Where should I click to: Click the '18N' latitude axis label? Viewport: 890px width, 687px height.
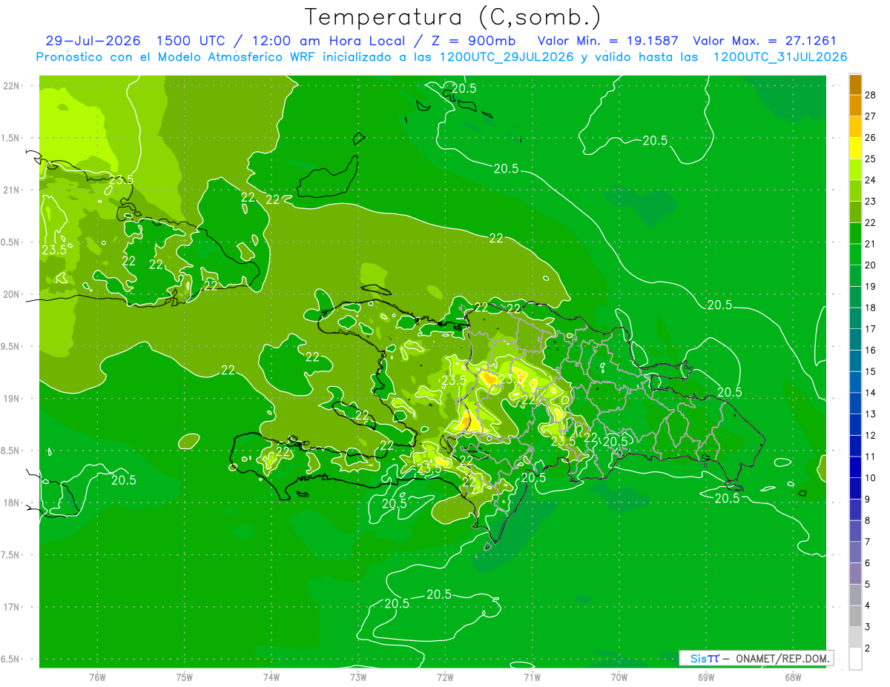(x=11, y=503)
